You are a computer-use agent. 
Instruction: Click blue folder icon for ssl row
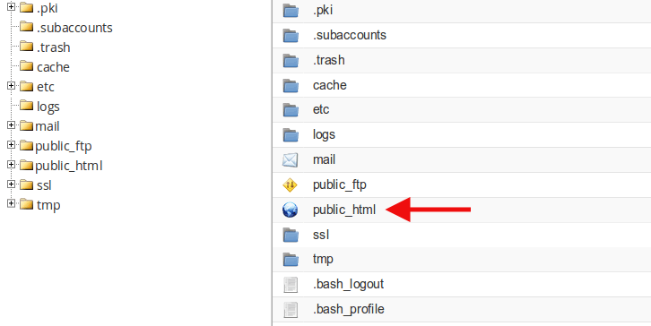(291, 236)
